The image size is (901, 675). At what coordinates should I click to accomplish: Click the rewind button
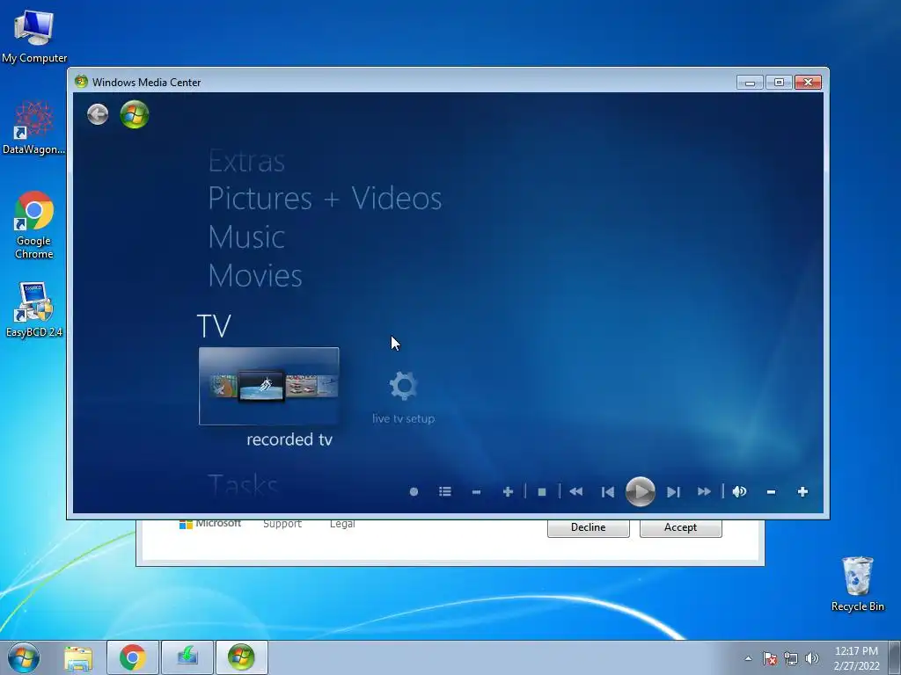point(575,491)
